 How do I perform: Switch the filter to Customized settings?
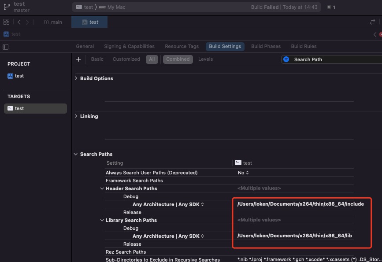126,59
